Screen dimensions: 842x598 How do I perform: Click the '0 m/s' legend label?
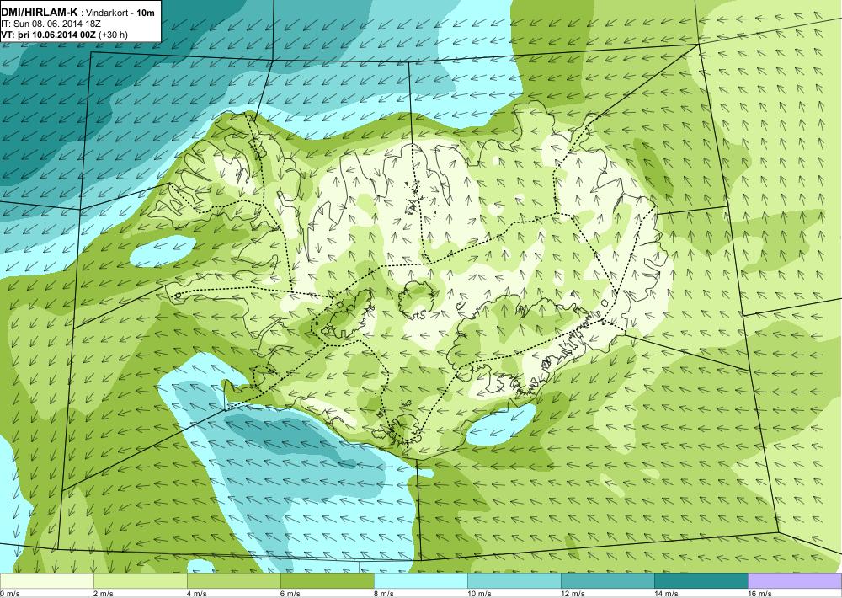pos(10,593)
